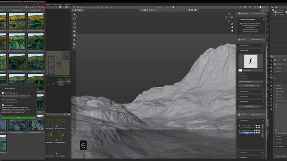Select the Scale tool

pos(74,31)
